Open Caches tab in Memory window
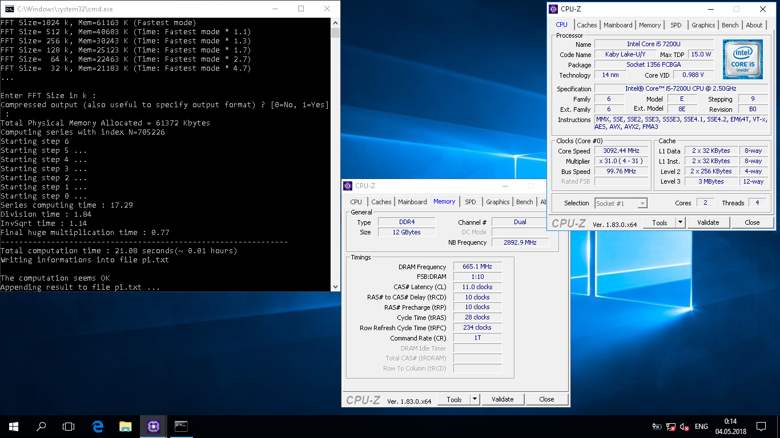The image size is (780, 438). (381, 202)
